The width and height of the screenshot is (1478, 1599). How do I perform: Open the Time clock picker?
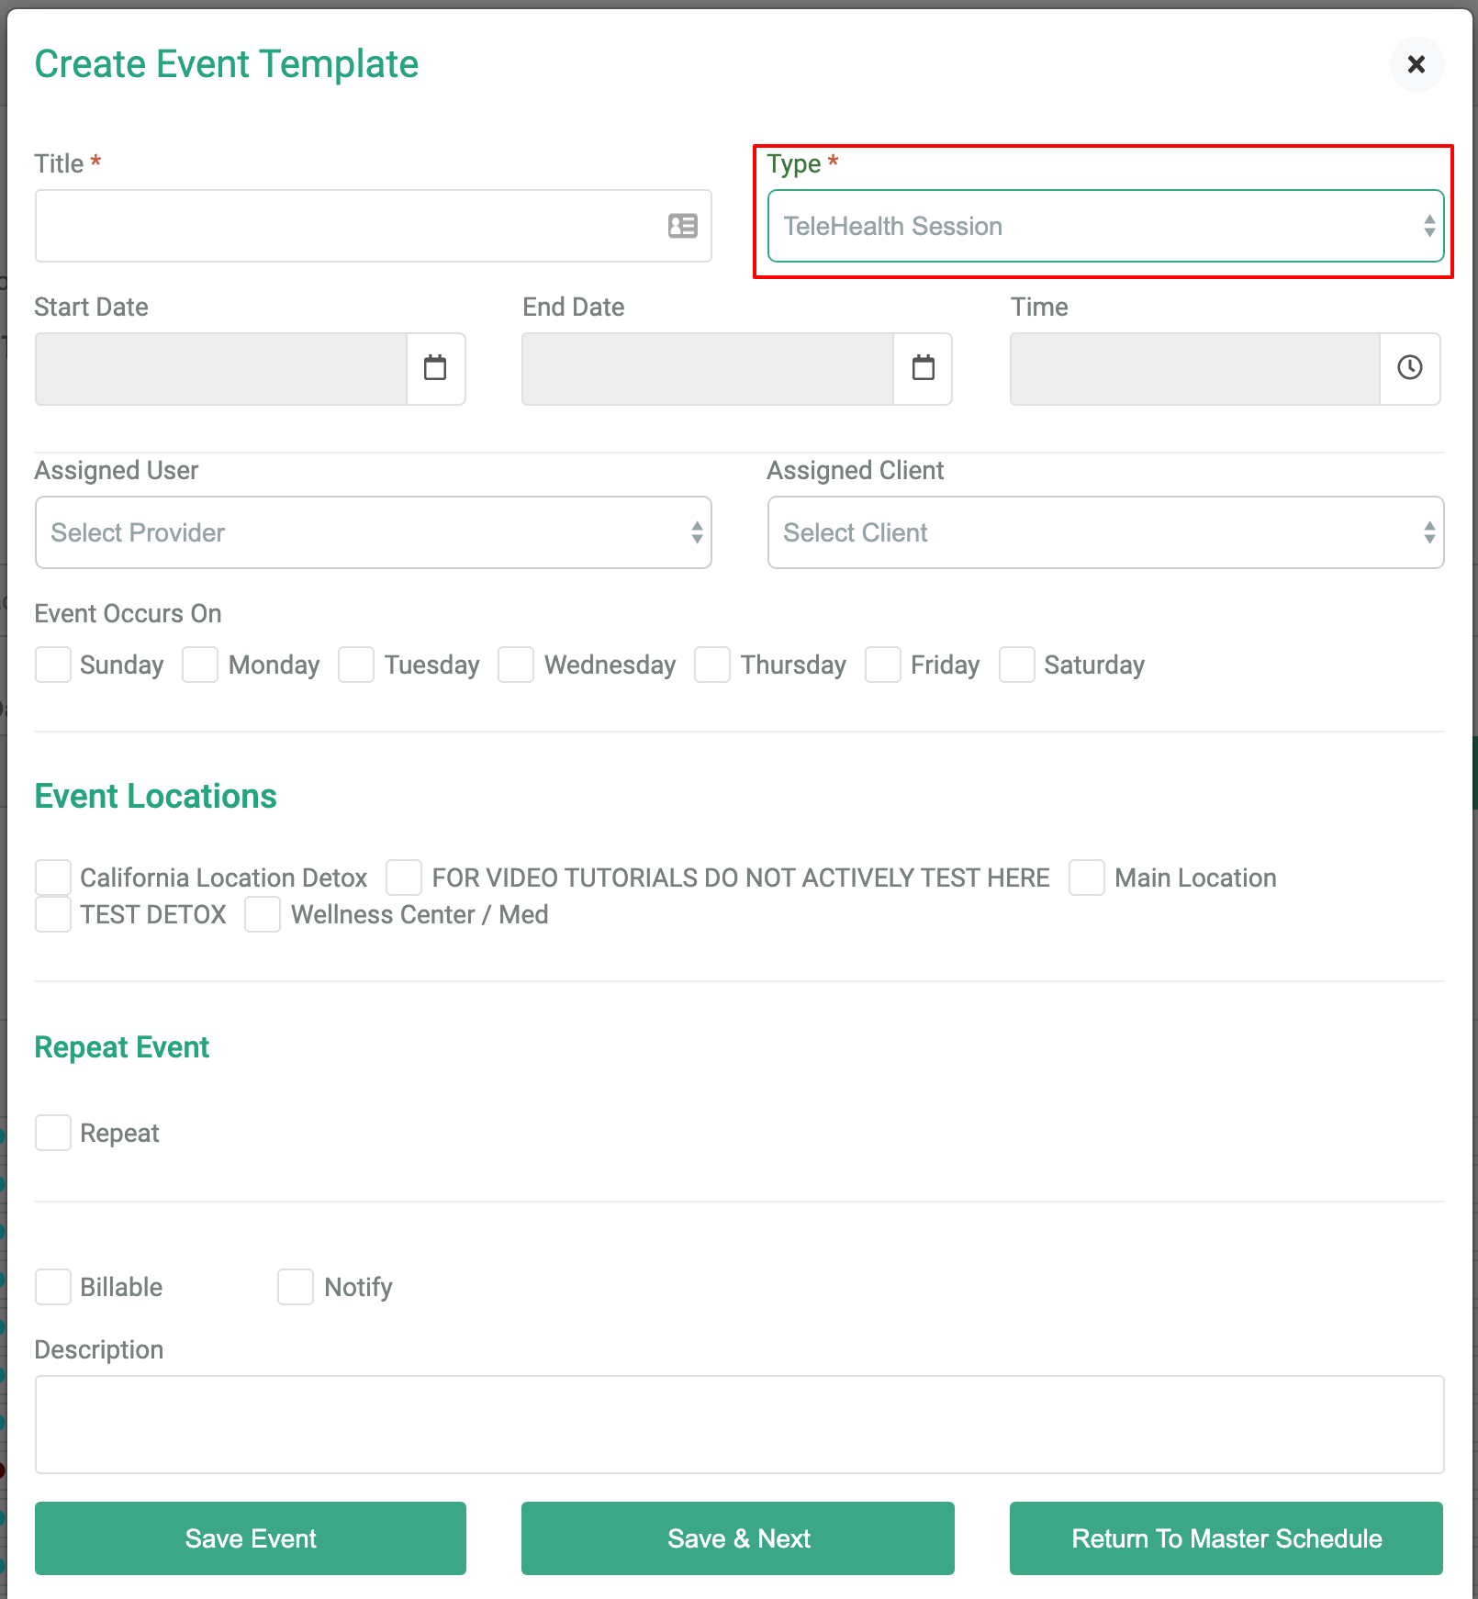pos(1410,368)
